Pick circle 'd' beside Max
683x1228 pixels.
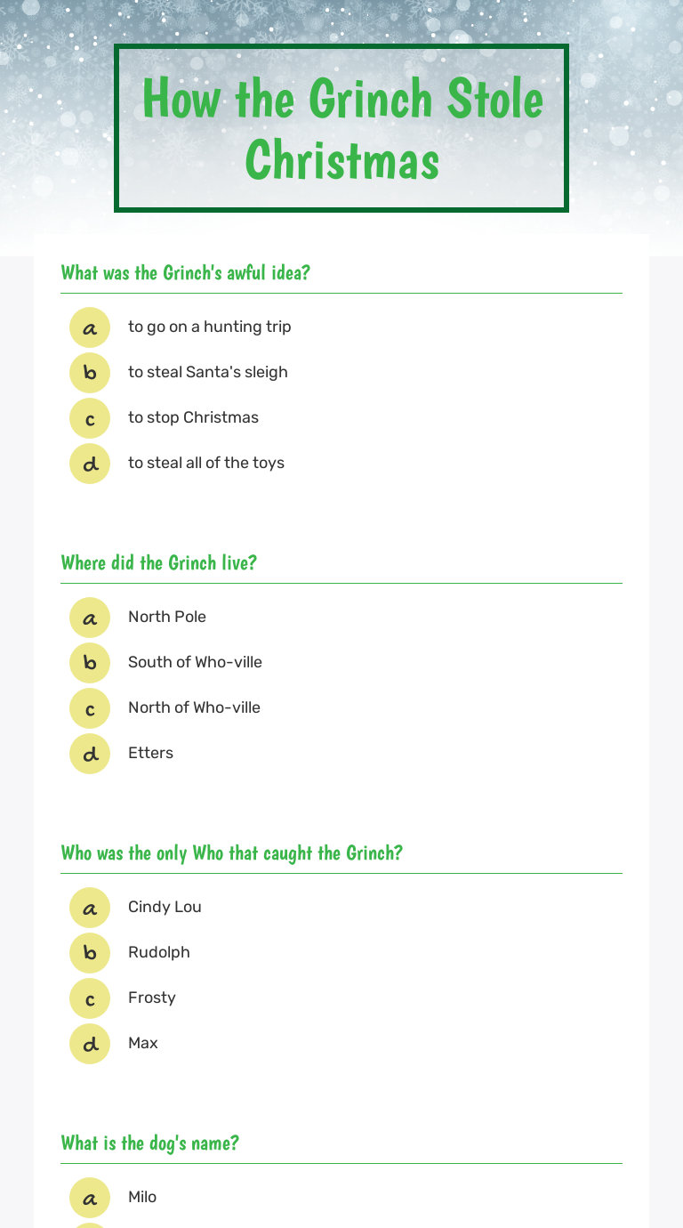[x=90, y=1044]
